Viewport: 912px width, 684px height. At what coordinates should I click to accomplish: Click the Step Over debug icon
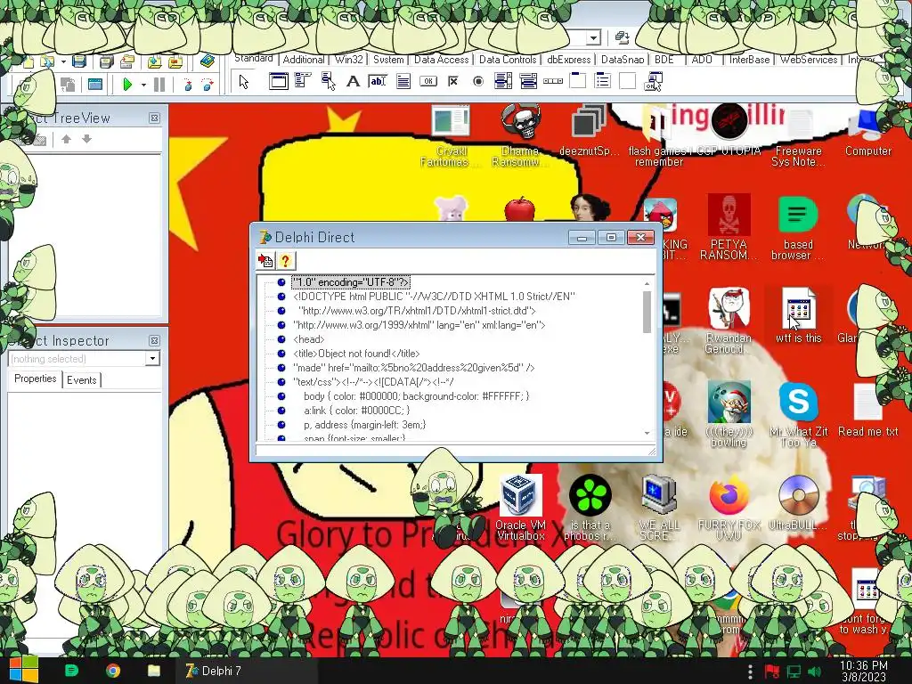208,85
